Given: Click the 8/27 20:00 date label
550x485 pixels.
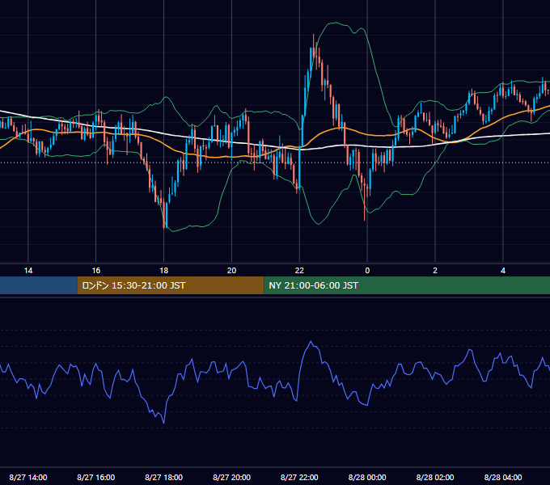Looking at the screenshot, I should tap(231, 477).
